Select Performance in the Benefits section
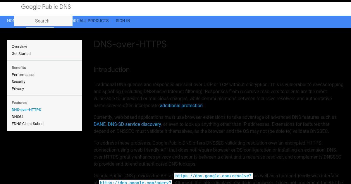This screenshot has width=351, height=184. click(23, 74)
